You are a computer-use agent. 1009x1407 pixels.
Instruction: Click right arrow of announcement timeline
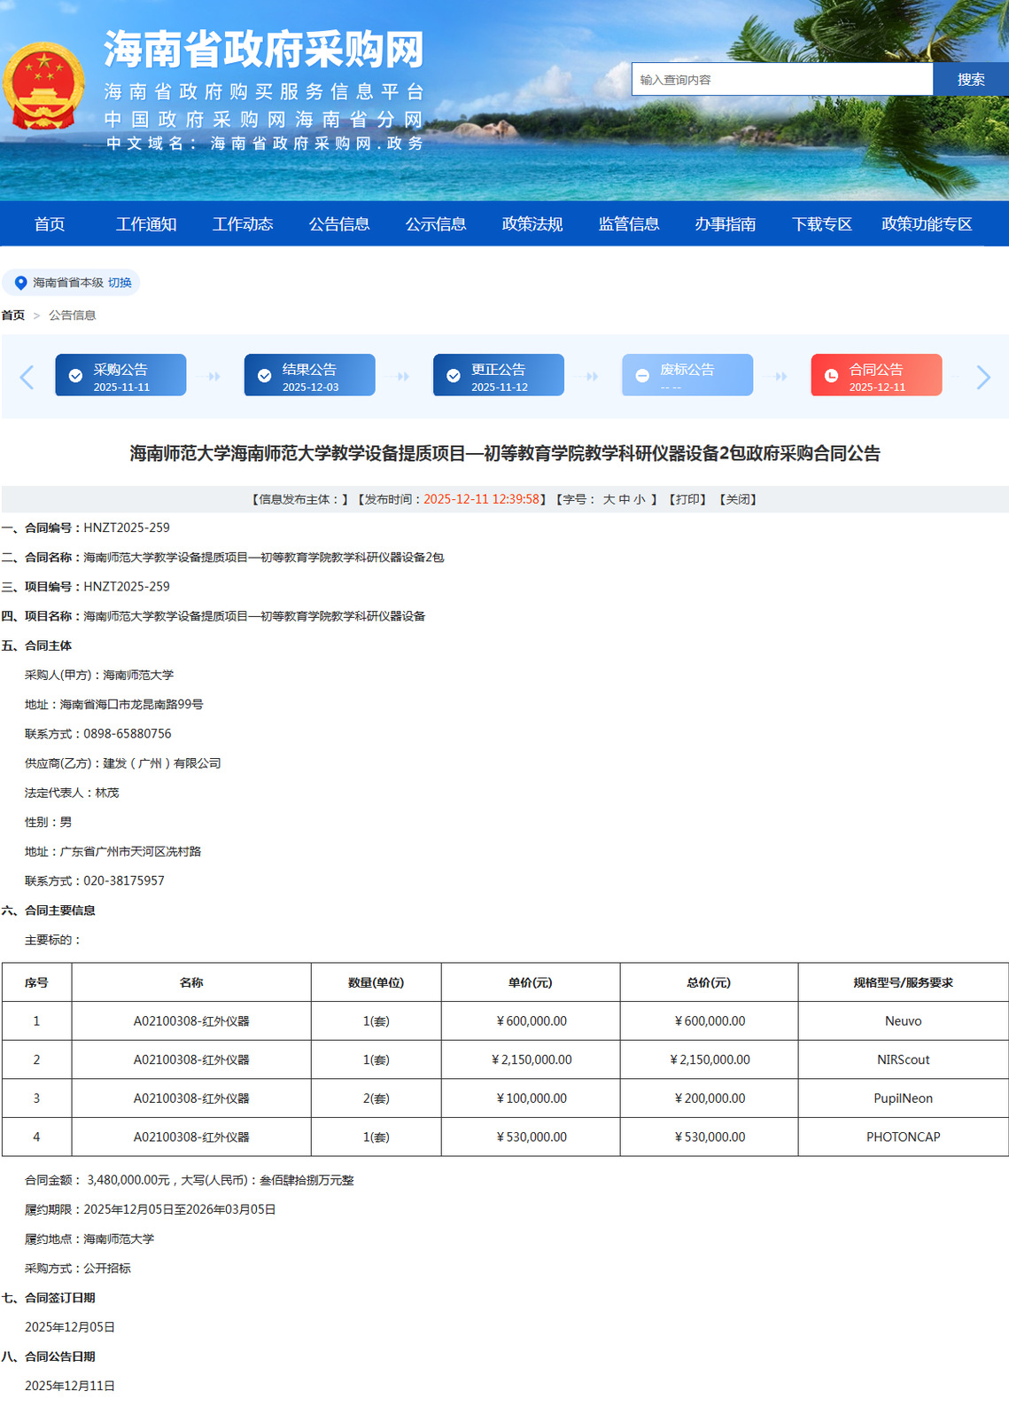(982, 378)
